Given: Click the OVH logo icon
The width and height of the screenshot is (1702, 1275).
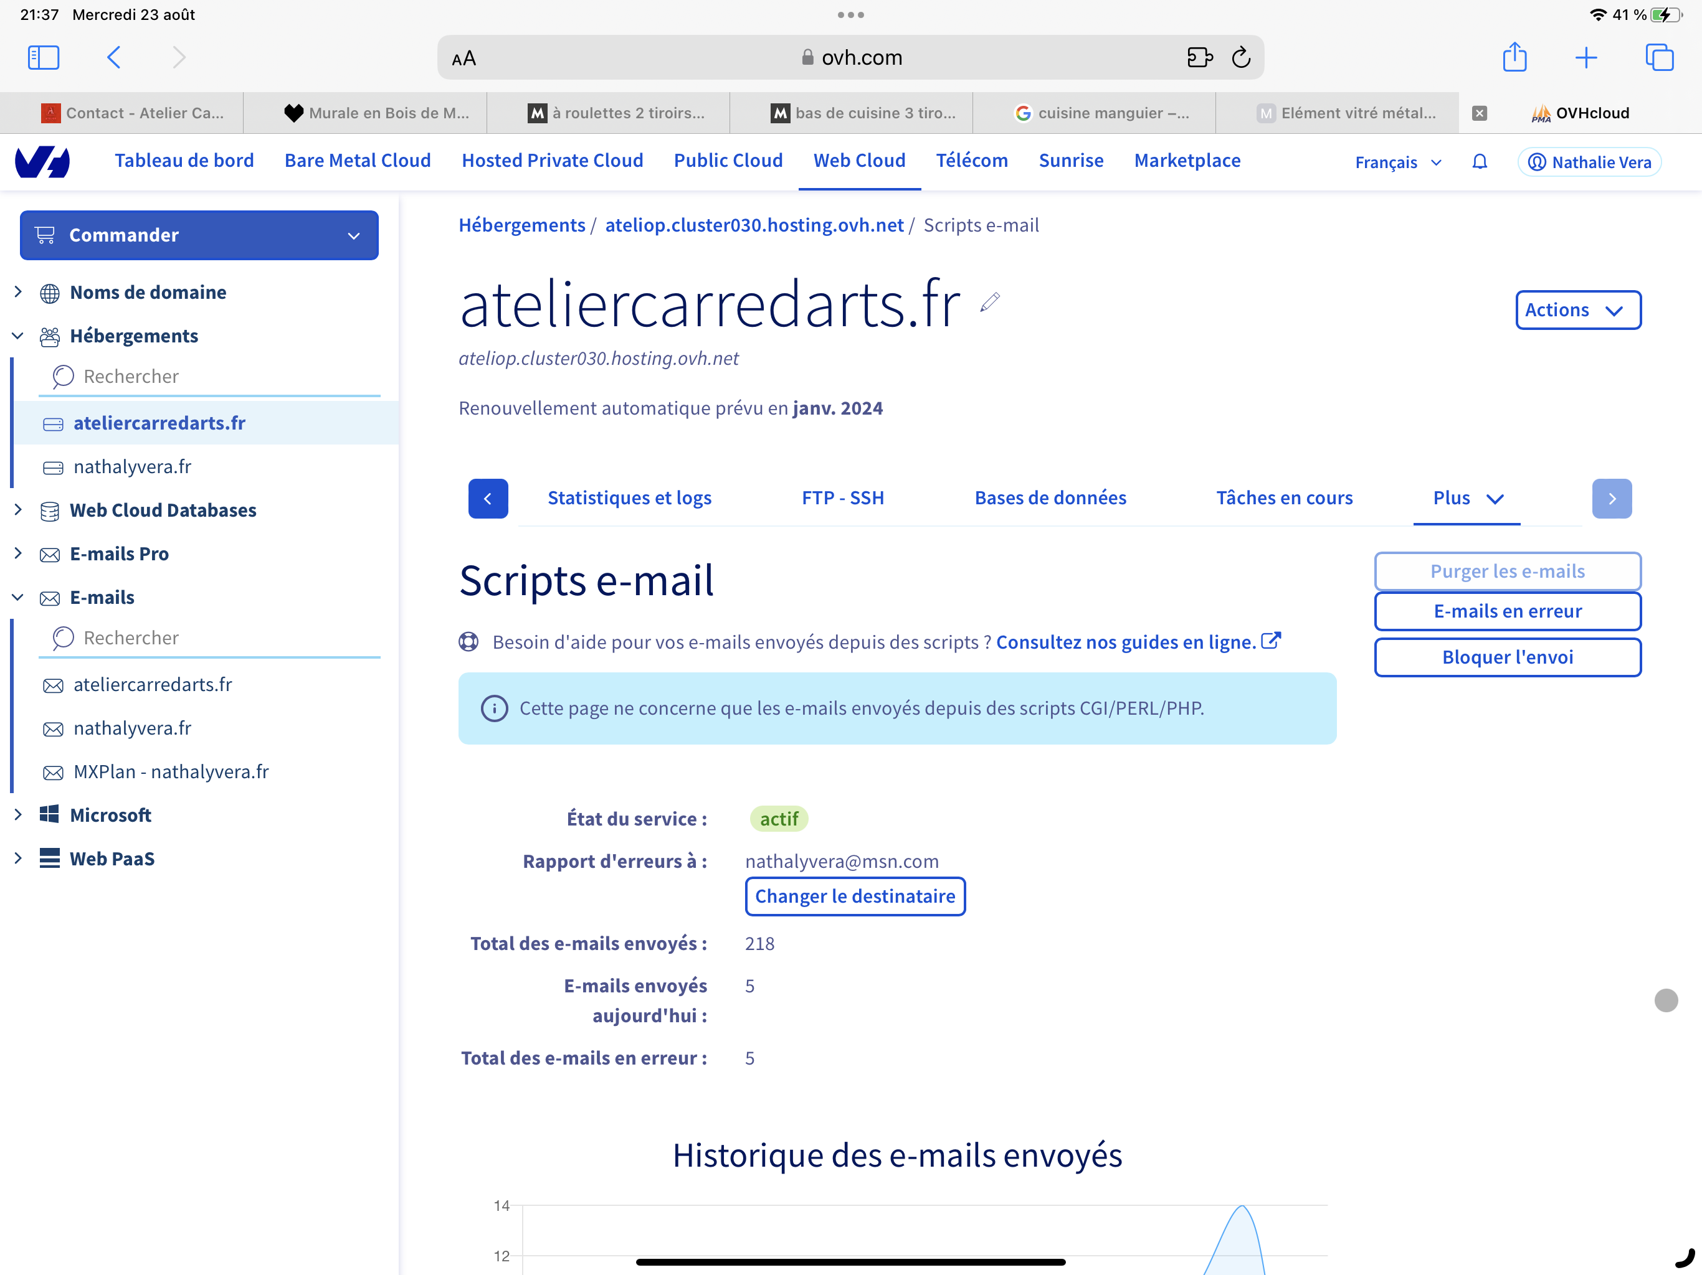Looking at the screenshot, I should [42, 161].
